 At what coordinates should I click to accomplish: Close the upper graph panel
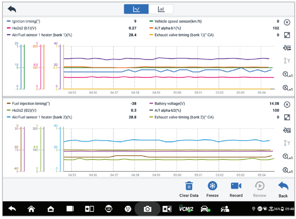click(x=287, y=22)
